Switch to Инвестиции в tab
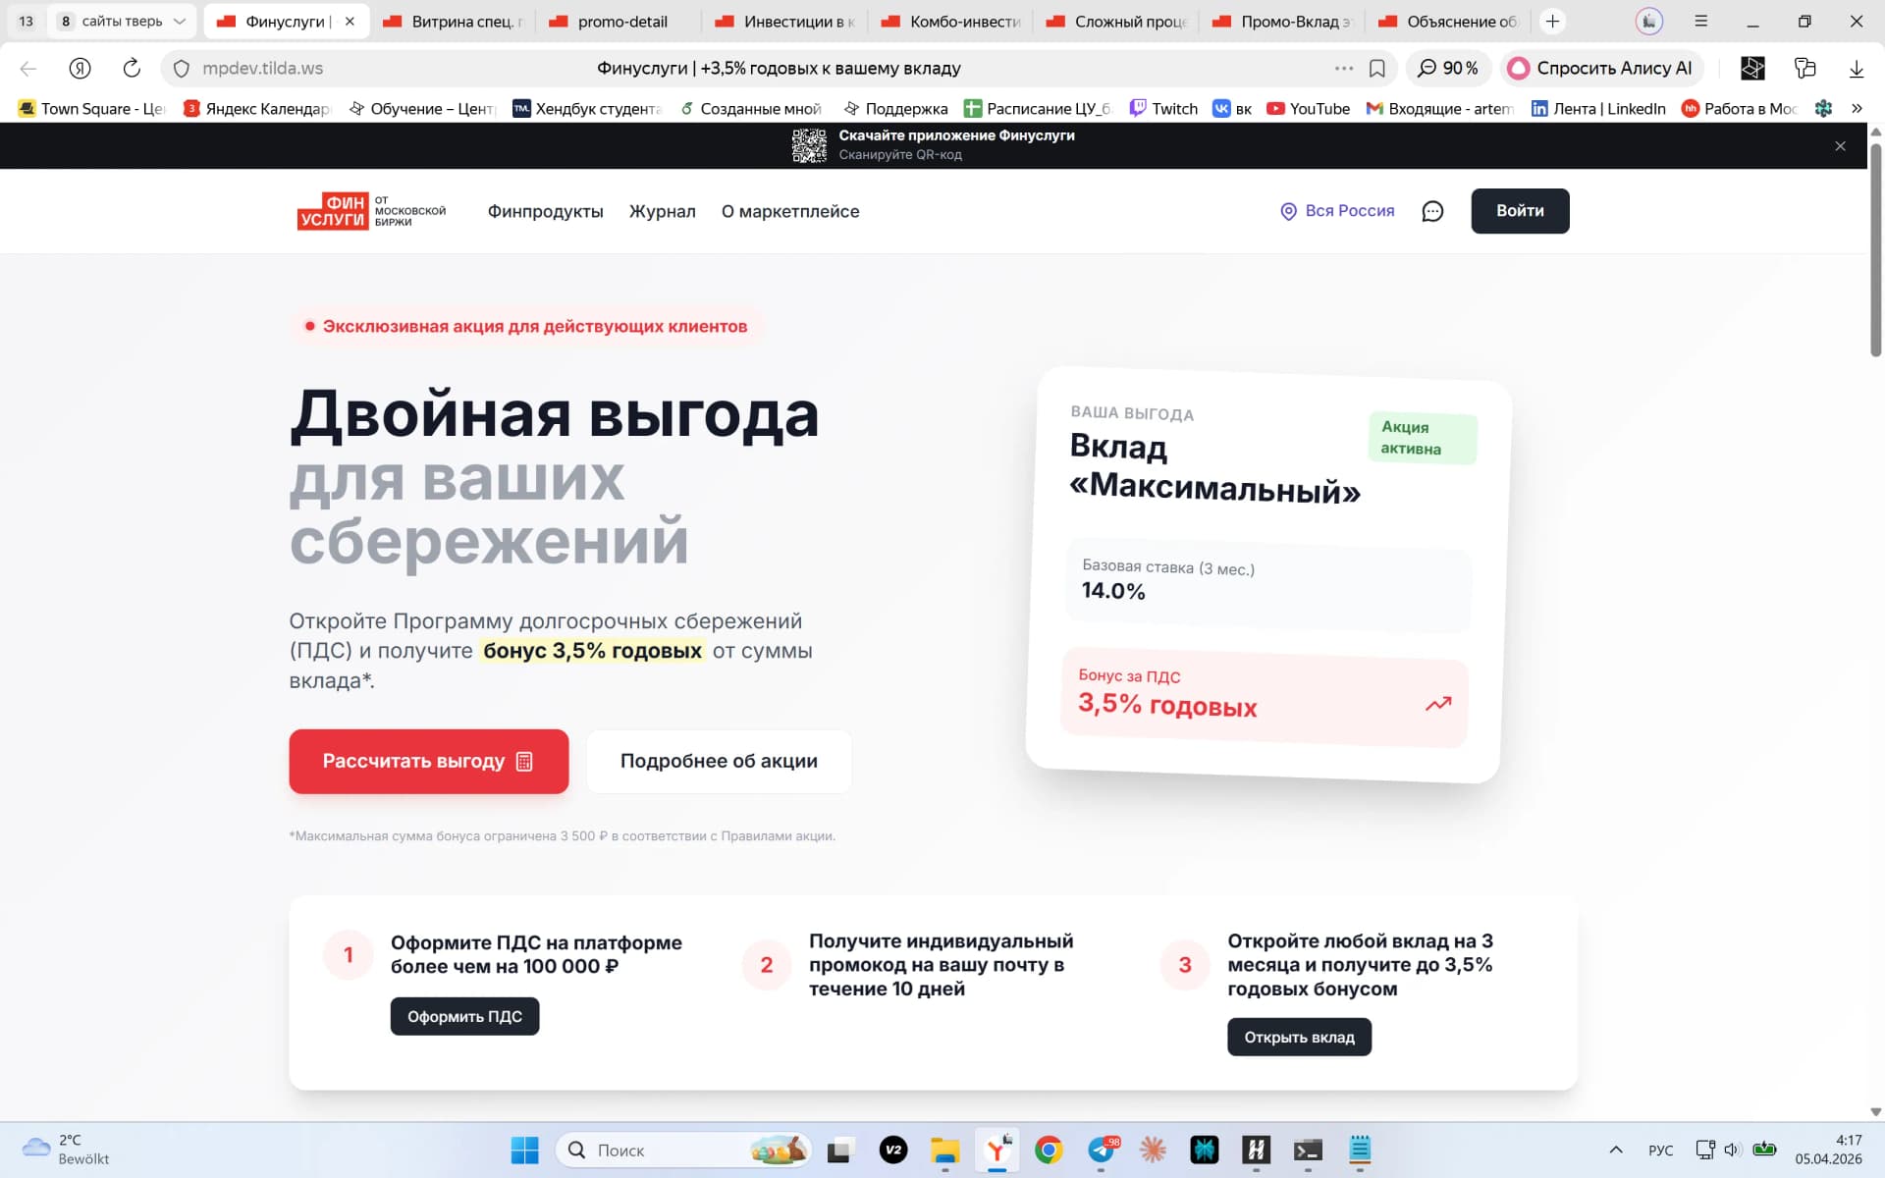The height and width of the screenshot is (1178, 1885). tap(786, 21)
